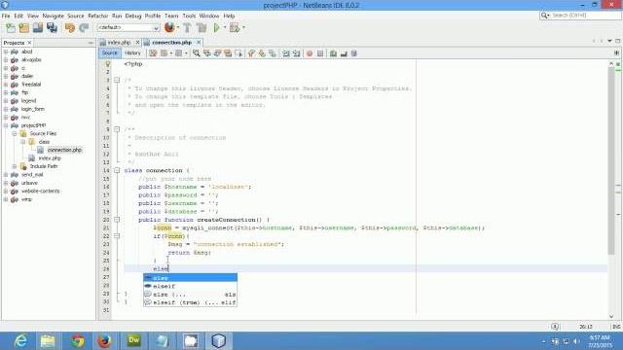Click Start Macro Recording red icon
The width and height of the screenshot is (623, 350).
click(310, 53)
